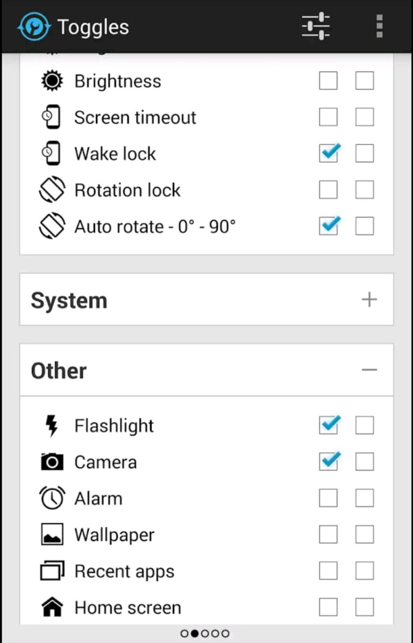The height and width of the screenshot is (643, 413).
Task: Collapse the Other section
Action: pos(369,370)
